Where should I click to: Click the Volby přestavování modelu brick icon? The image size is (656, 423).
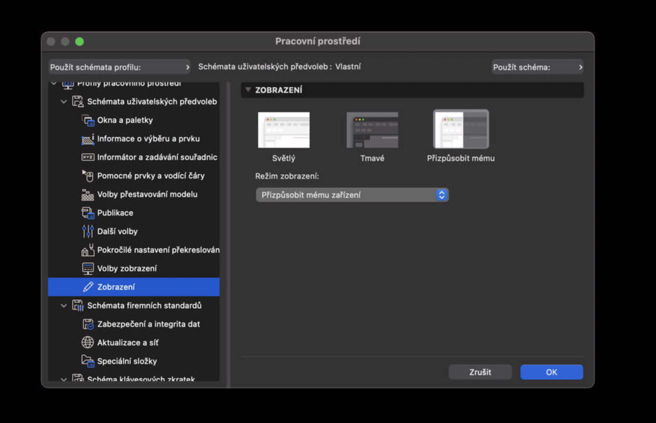coord(88,194)
